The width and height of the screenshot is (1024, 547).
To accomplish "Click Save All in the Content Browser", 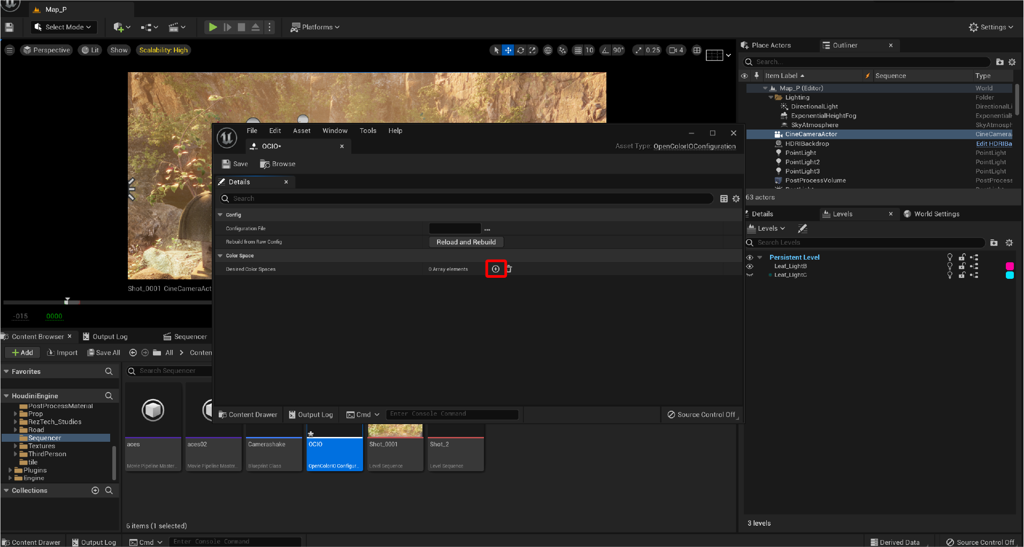I will coord(104,352).
